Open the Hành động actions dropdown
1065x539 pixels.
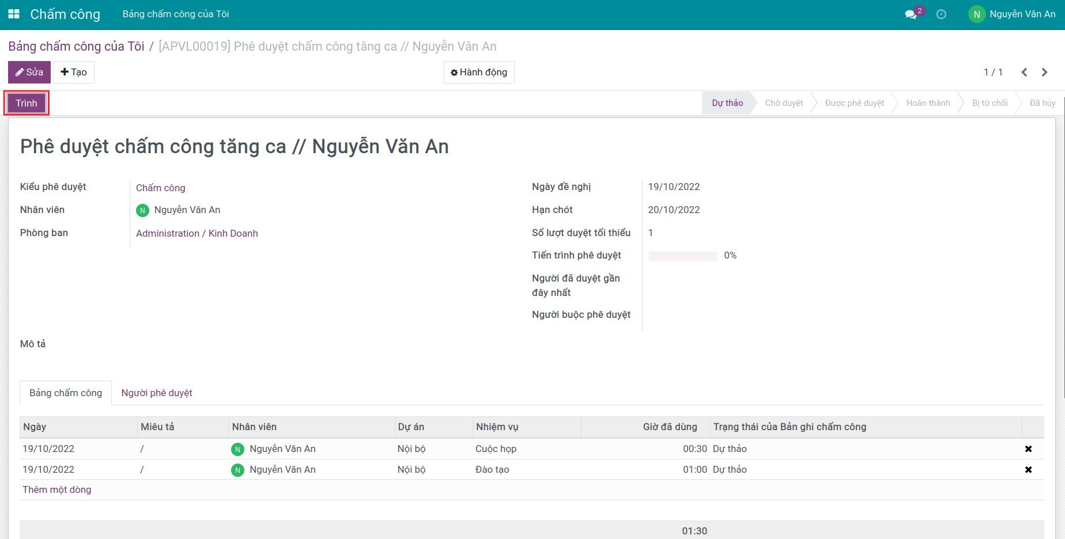coord(479,72)
